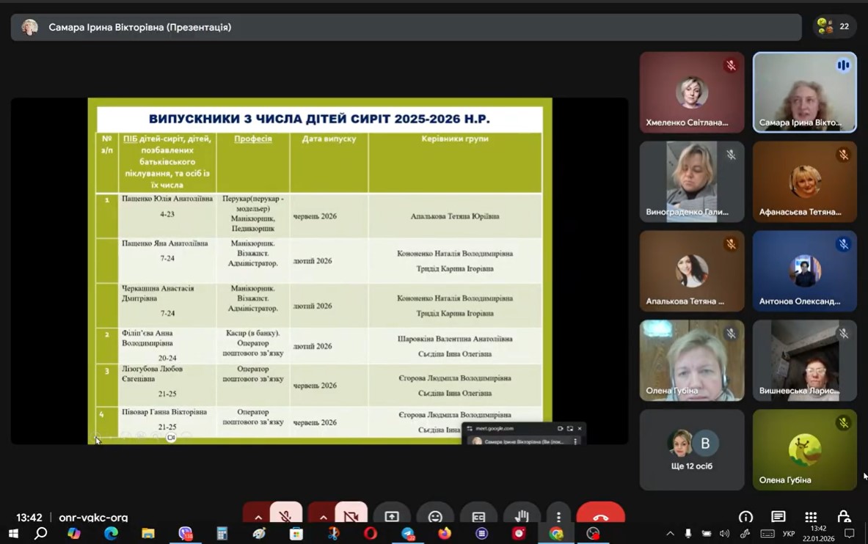Open the "Ще 12 осіб" tile

(691, 449)
